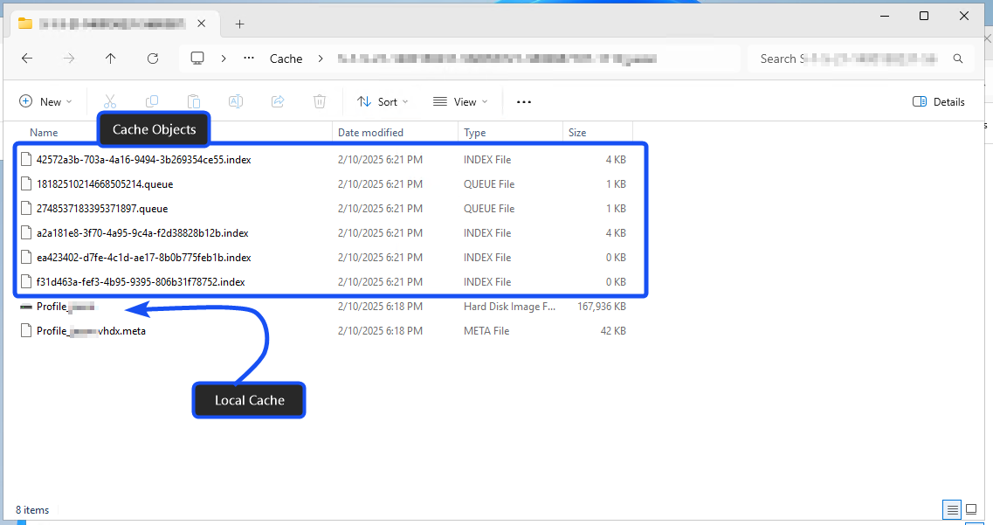Click the Back navigation button

point(26,58)
